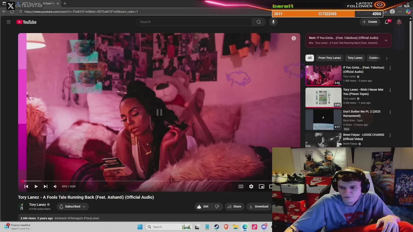The height and width of the screenshot is (232, 413).
Task: Open the YouTube hamburger guide menu
Action: coord(9,22)
